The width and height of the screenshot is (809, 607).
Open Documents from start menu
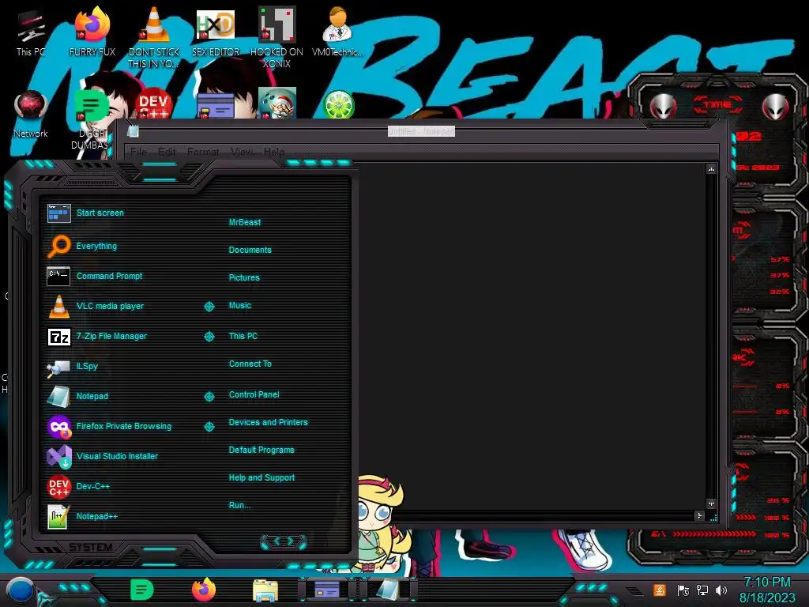[250, 250]
